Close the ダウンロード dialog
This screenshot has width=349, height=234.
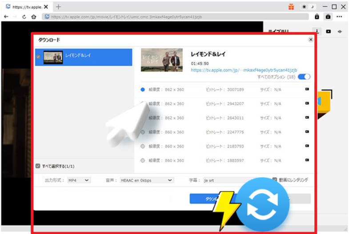311,40
